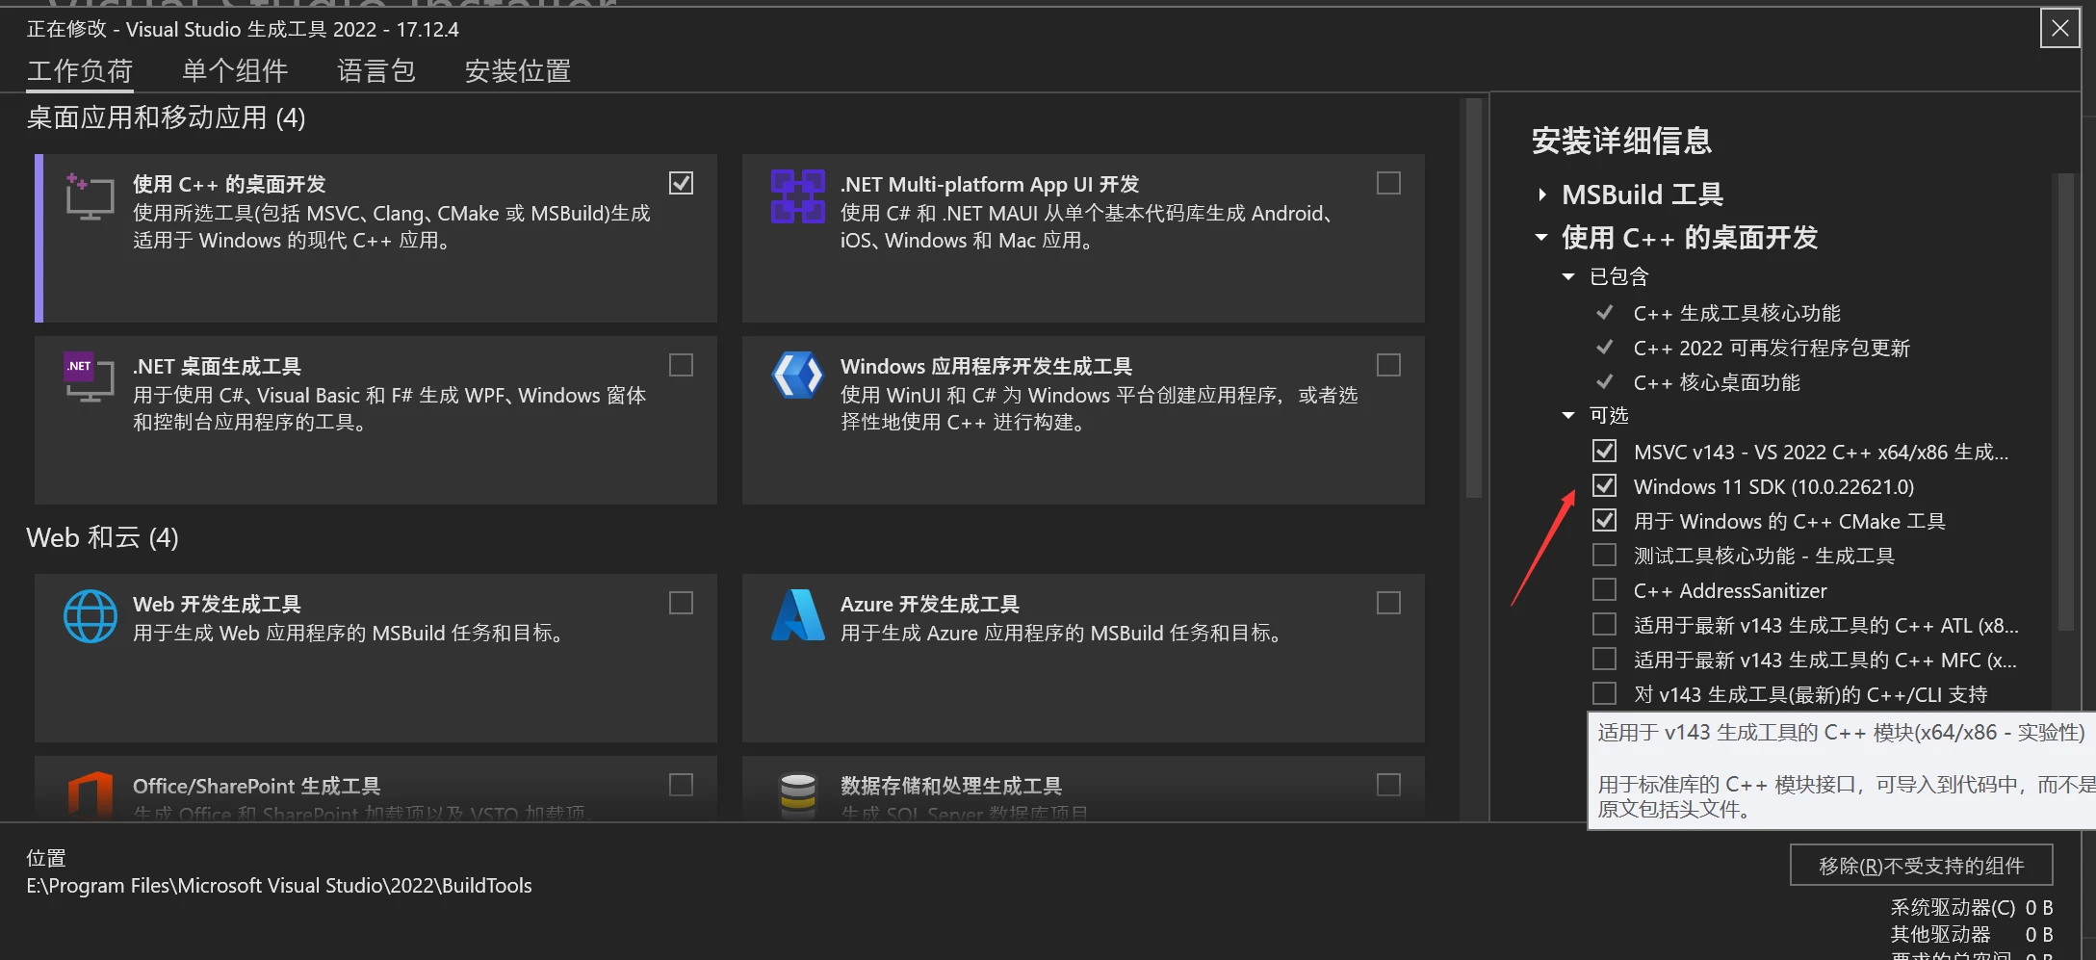The width and height of the screenshot is (2096, 960).
Task: Click the Web 开发生成工具 globe icon
Action: click(x=90, y=616)
